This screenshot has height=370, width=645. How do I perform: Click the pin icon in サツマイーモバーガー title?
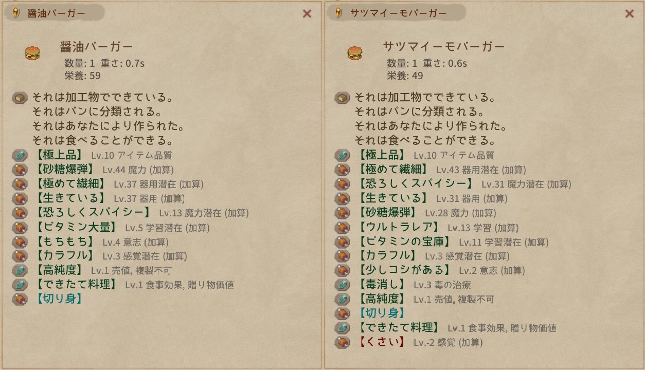[338, 13]
